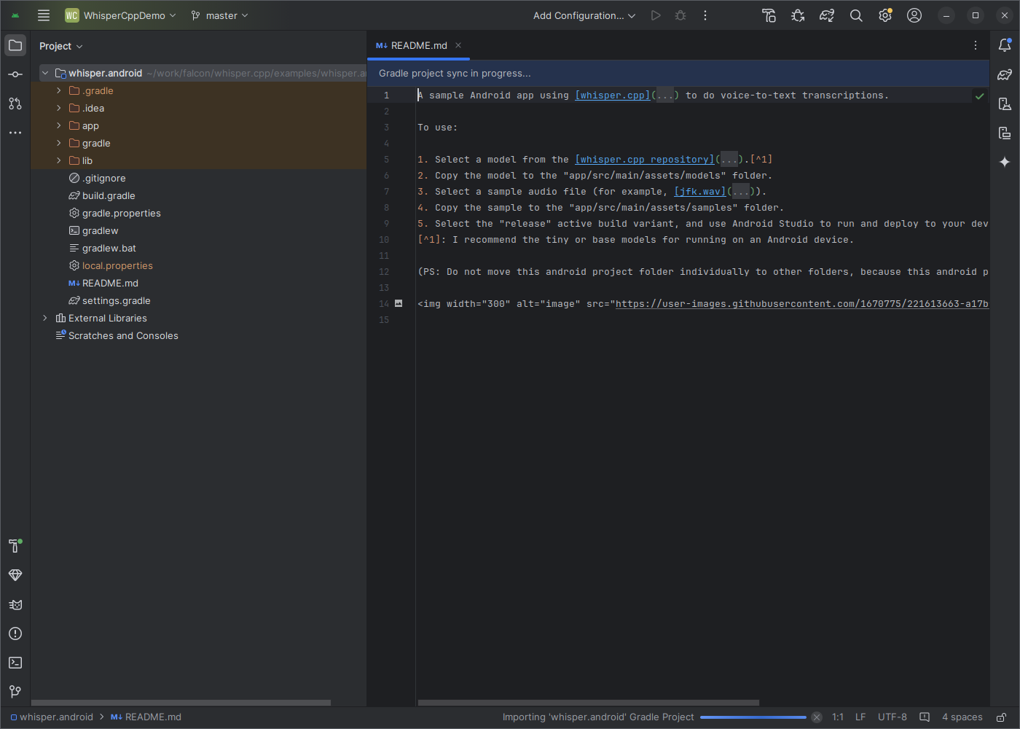Open the Commit tool window
The image size is (1020, 729).
coord(15,74)
